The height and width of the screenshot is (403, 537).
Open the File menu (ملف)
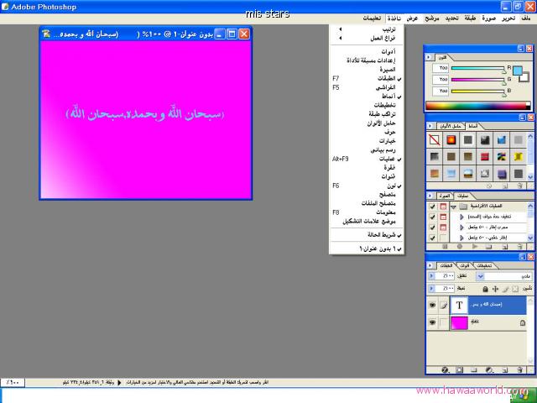click(525, 18)
